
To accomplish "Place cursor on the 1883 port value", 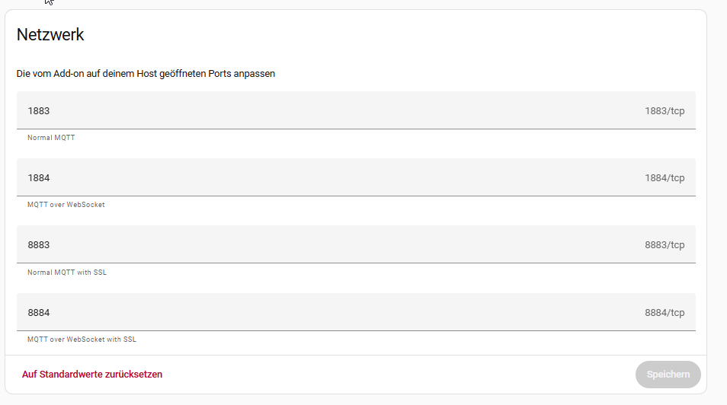I will click(x=39, y=111).
